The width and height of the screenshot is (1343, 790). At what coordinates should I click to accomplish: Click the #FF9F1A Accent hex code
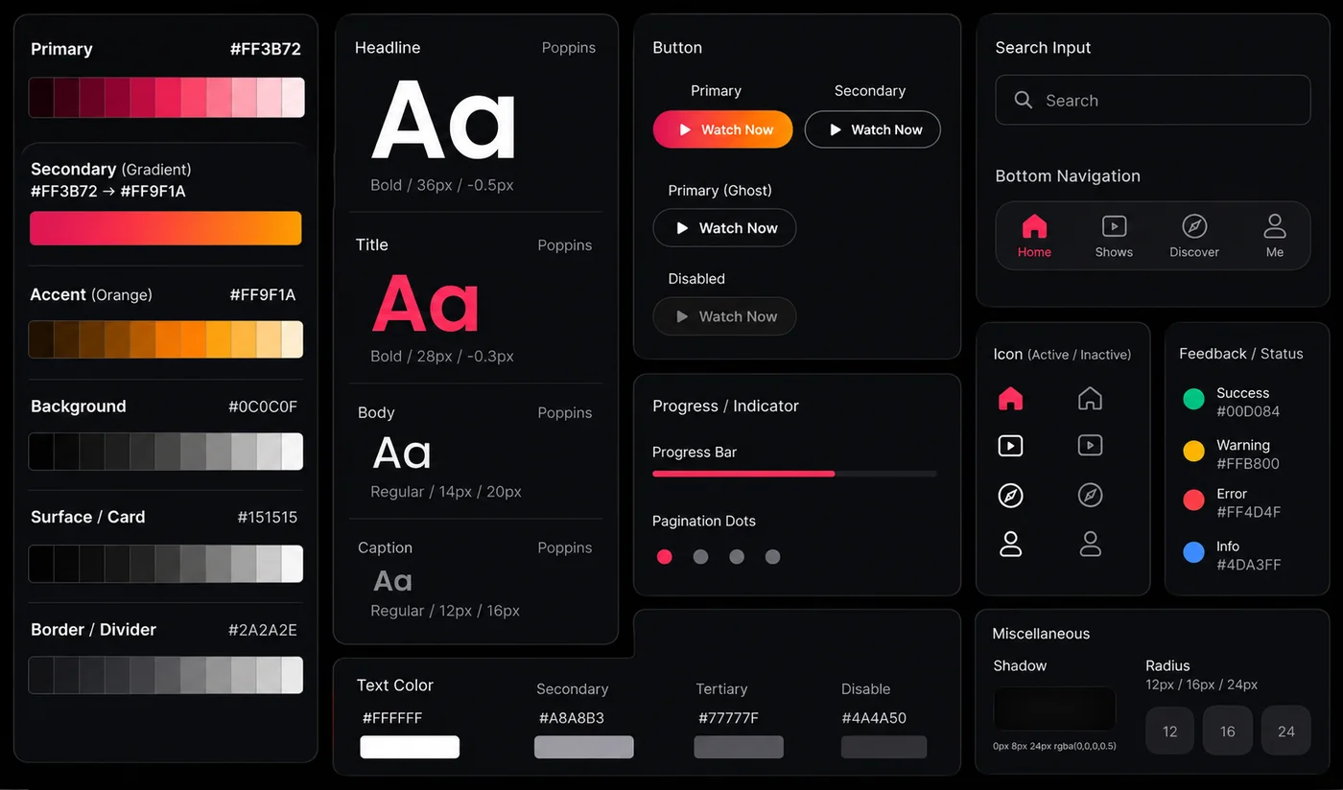(x=263, y=294)
